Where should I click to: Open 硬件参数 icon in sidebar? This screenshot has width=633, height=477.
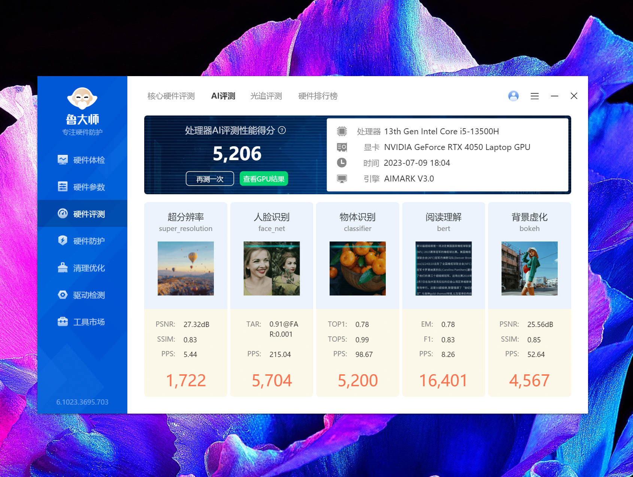tap(63, 187)
